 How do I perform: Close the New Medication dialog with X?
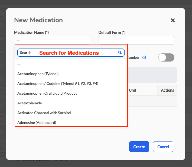(x=173, y=20)
